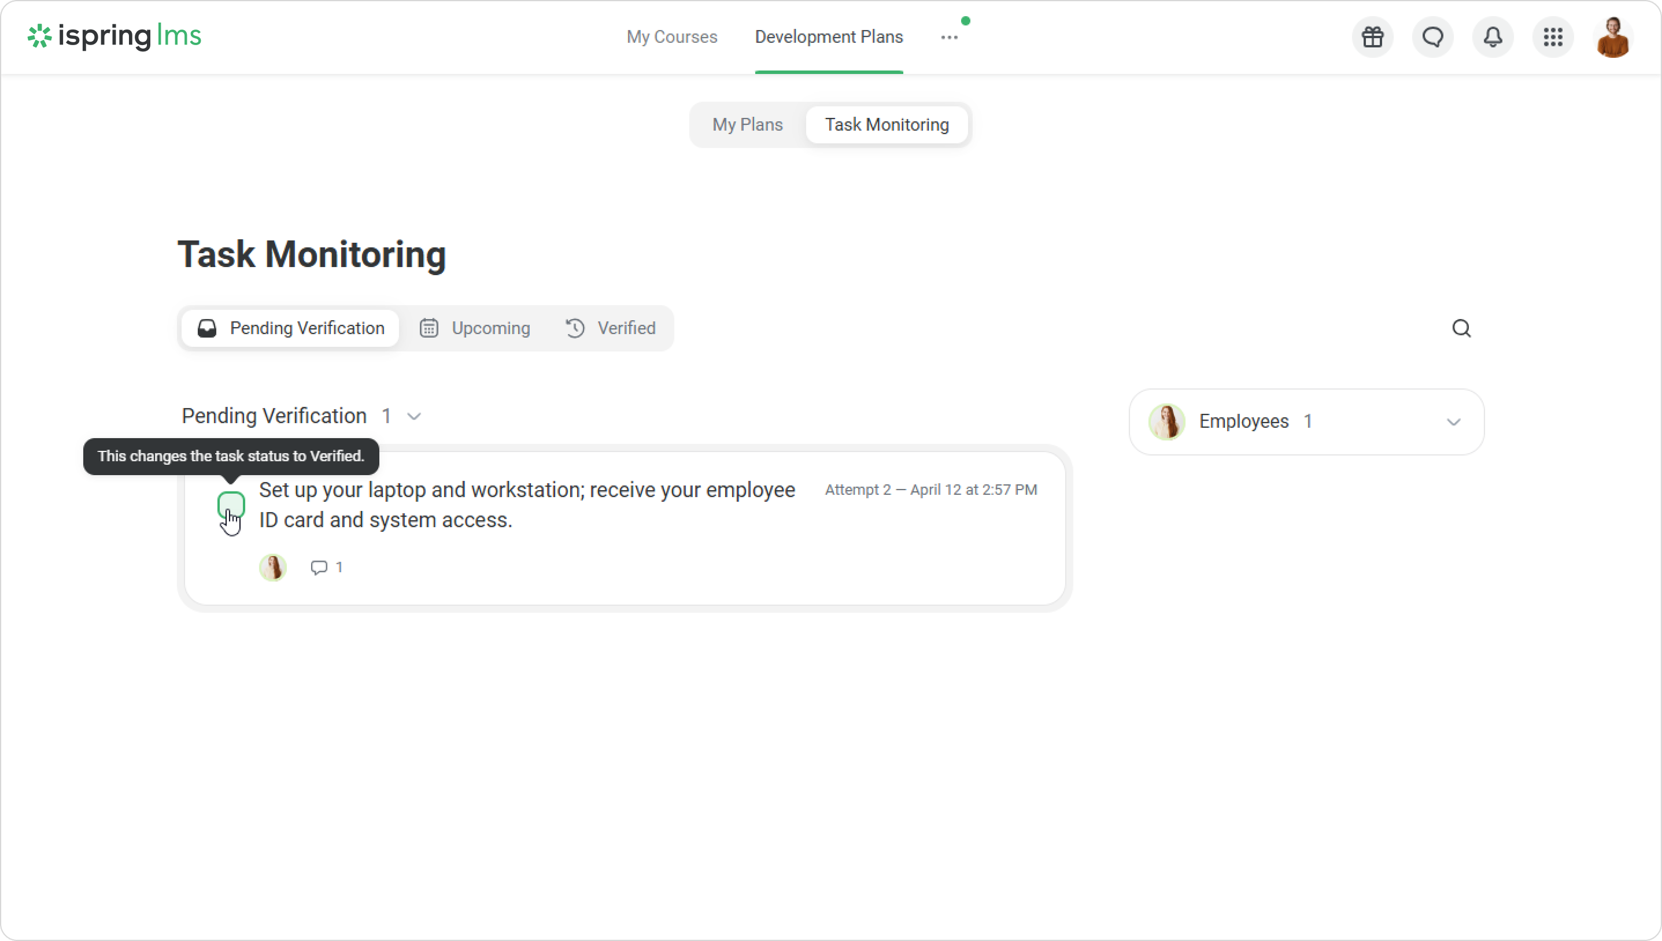Switch to the Upcoming tab
Screen dimensions: 1662x941
point(475,328)
